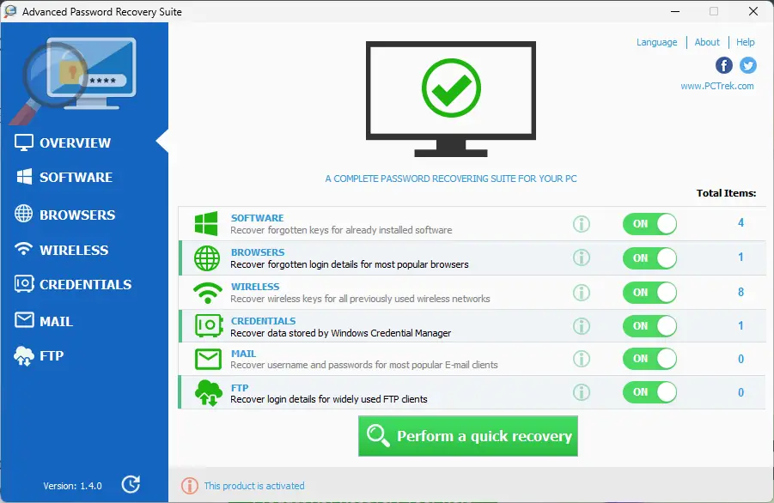The image size is (774, 503).
Task: Click info icon in Mail row
Action: 582,359
